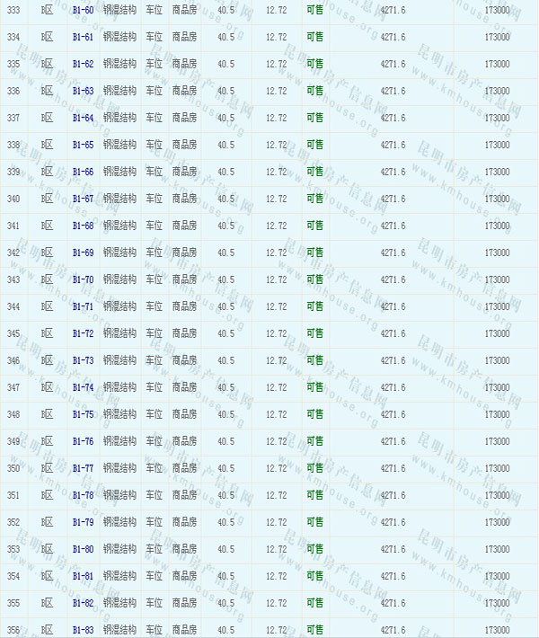The image size is (539, 638).
Task: Select the B1-65 link
Action: tap(83, 146)
